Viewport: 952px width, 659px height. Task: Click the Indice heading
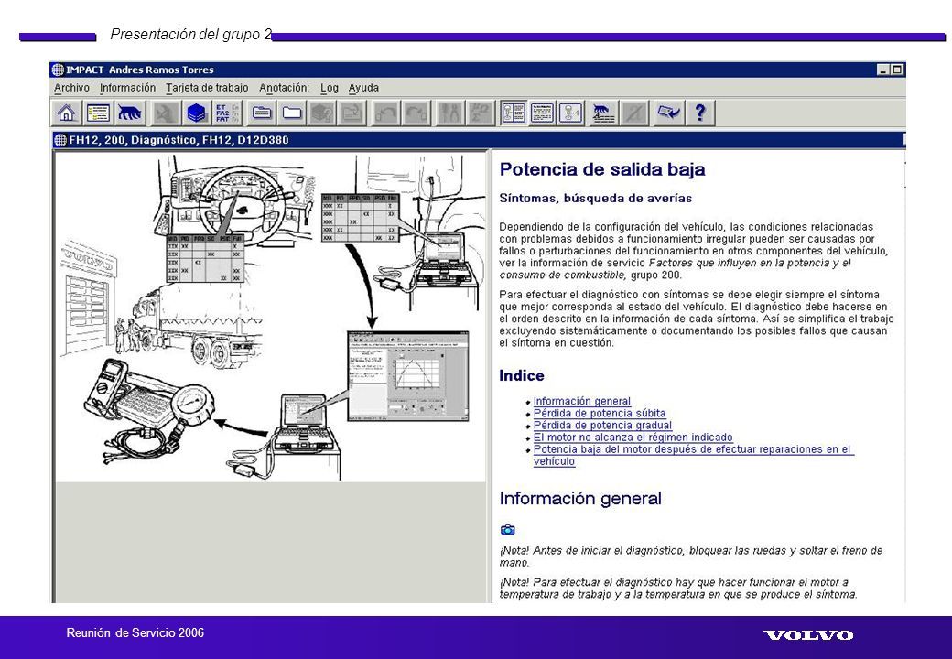point(522,375)
